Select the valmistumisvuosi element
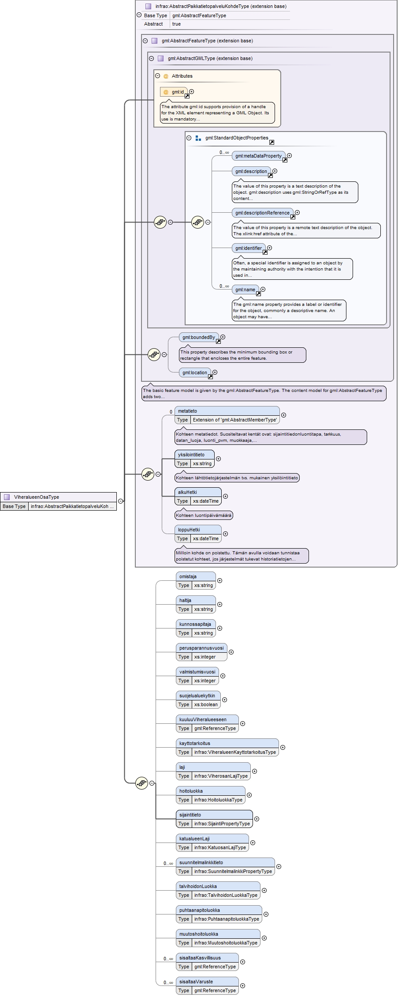 197,676
